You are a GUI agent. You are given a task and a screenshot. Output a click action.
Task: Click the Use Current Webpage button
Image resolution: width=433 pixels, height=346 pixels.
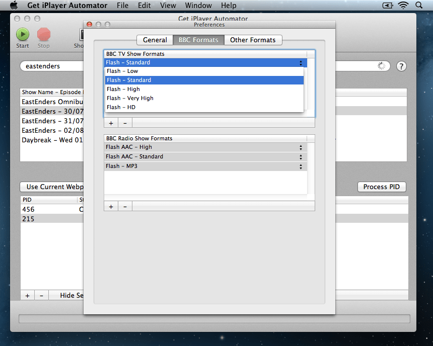(x=52, y=187)
